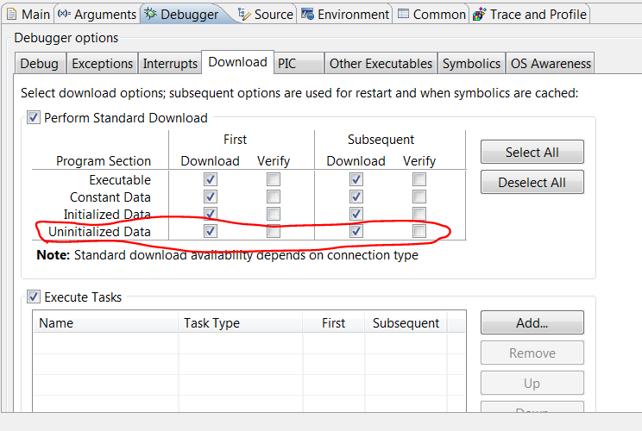642x431 pixels.
Task: Disable Execute Tasks checkbox
Action: coord(34,297)
